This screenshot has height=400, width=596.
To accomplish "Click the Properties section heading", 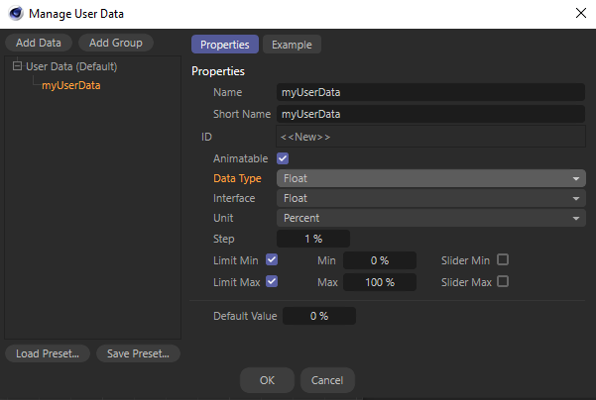I will pyautogui.click(x=218, y=71).
